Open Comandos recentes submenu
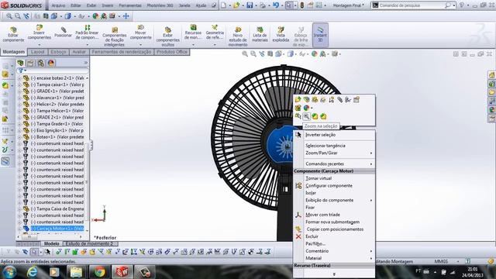The image size is (496, 279). (334, 164)
